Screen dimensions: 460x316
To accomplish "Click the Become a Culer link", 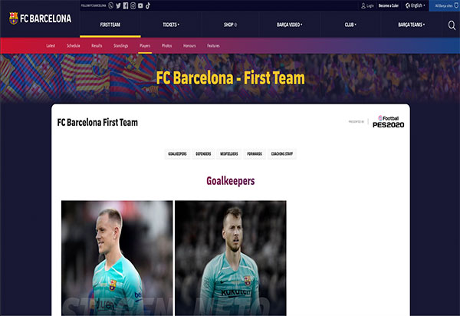I will click(x=389, y=5).
